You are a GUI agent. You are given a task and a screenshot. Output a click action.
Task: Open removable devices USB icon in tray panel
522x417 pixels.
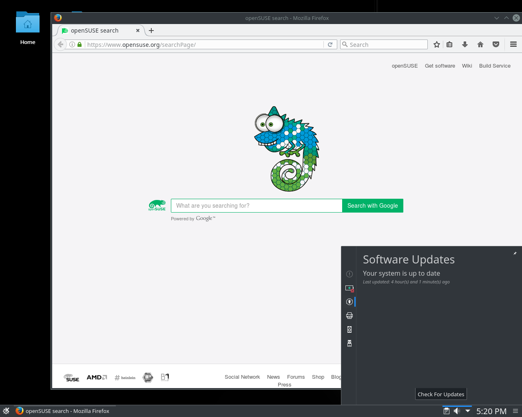point(349,343)
